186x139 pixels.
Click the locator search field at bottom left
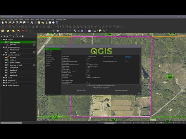pos(11,123)
